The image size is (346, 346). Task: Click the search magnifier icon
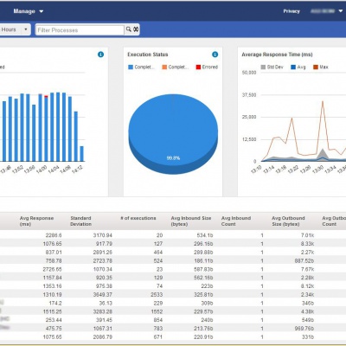(128, 29)
